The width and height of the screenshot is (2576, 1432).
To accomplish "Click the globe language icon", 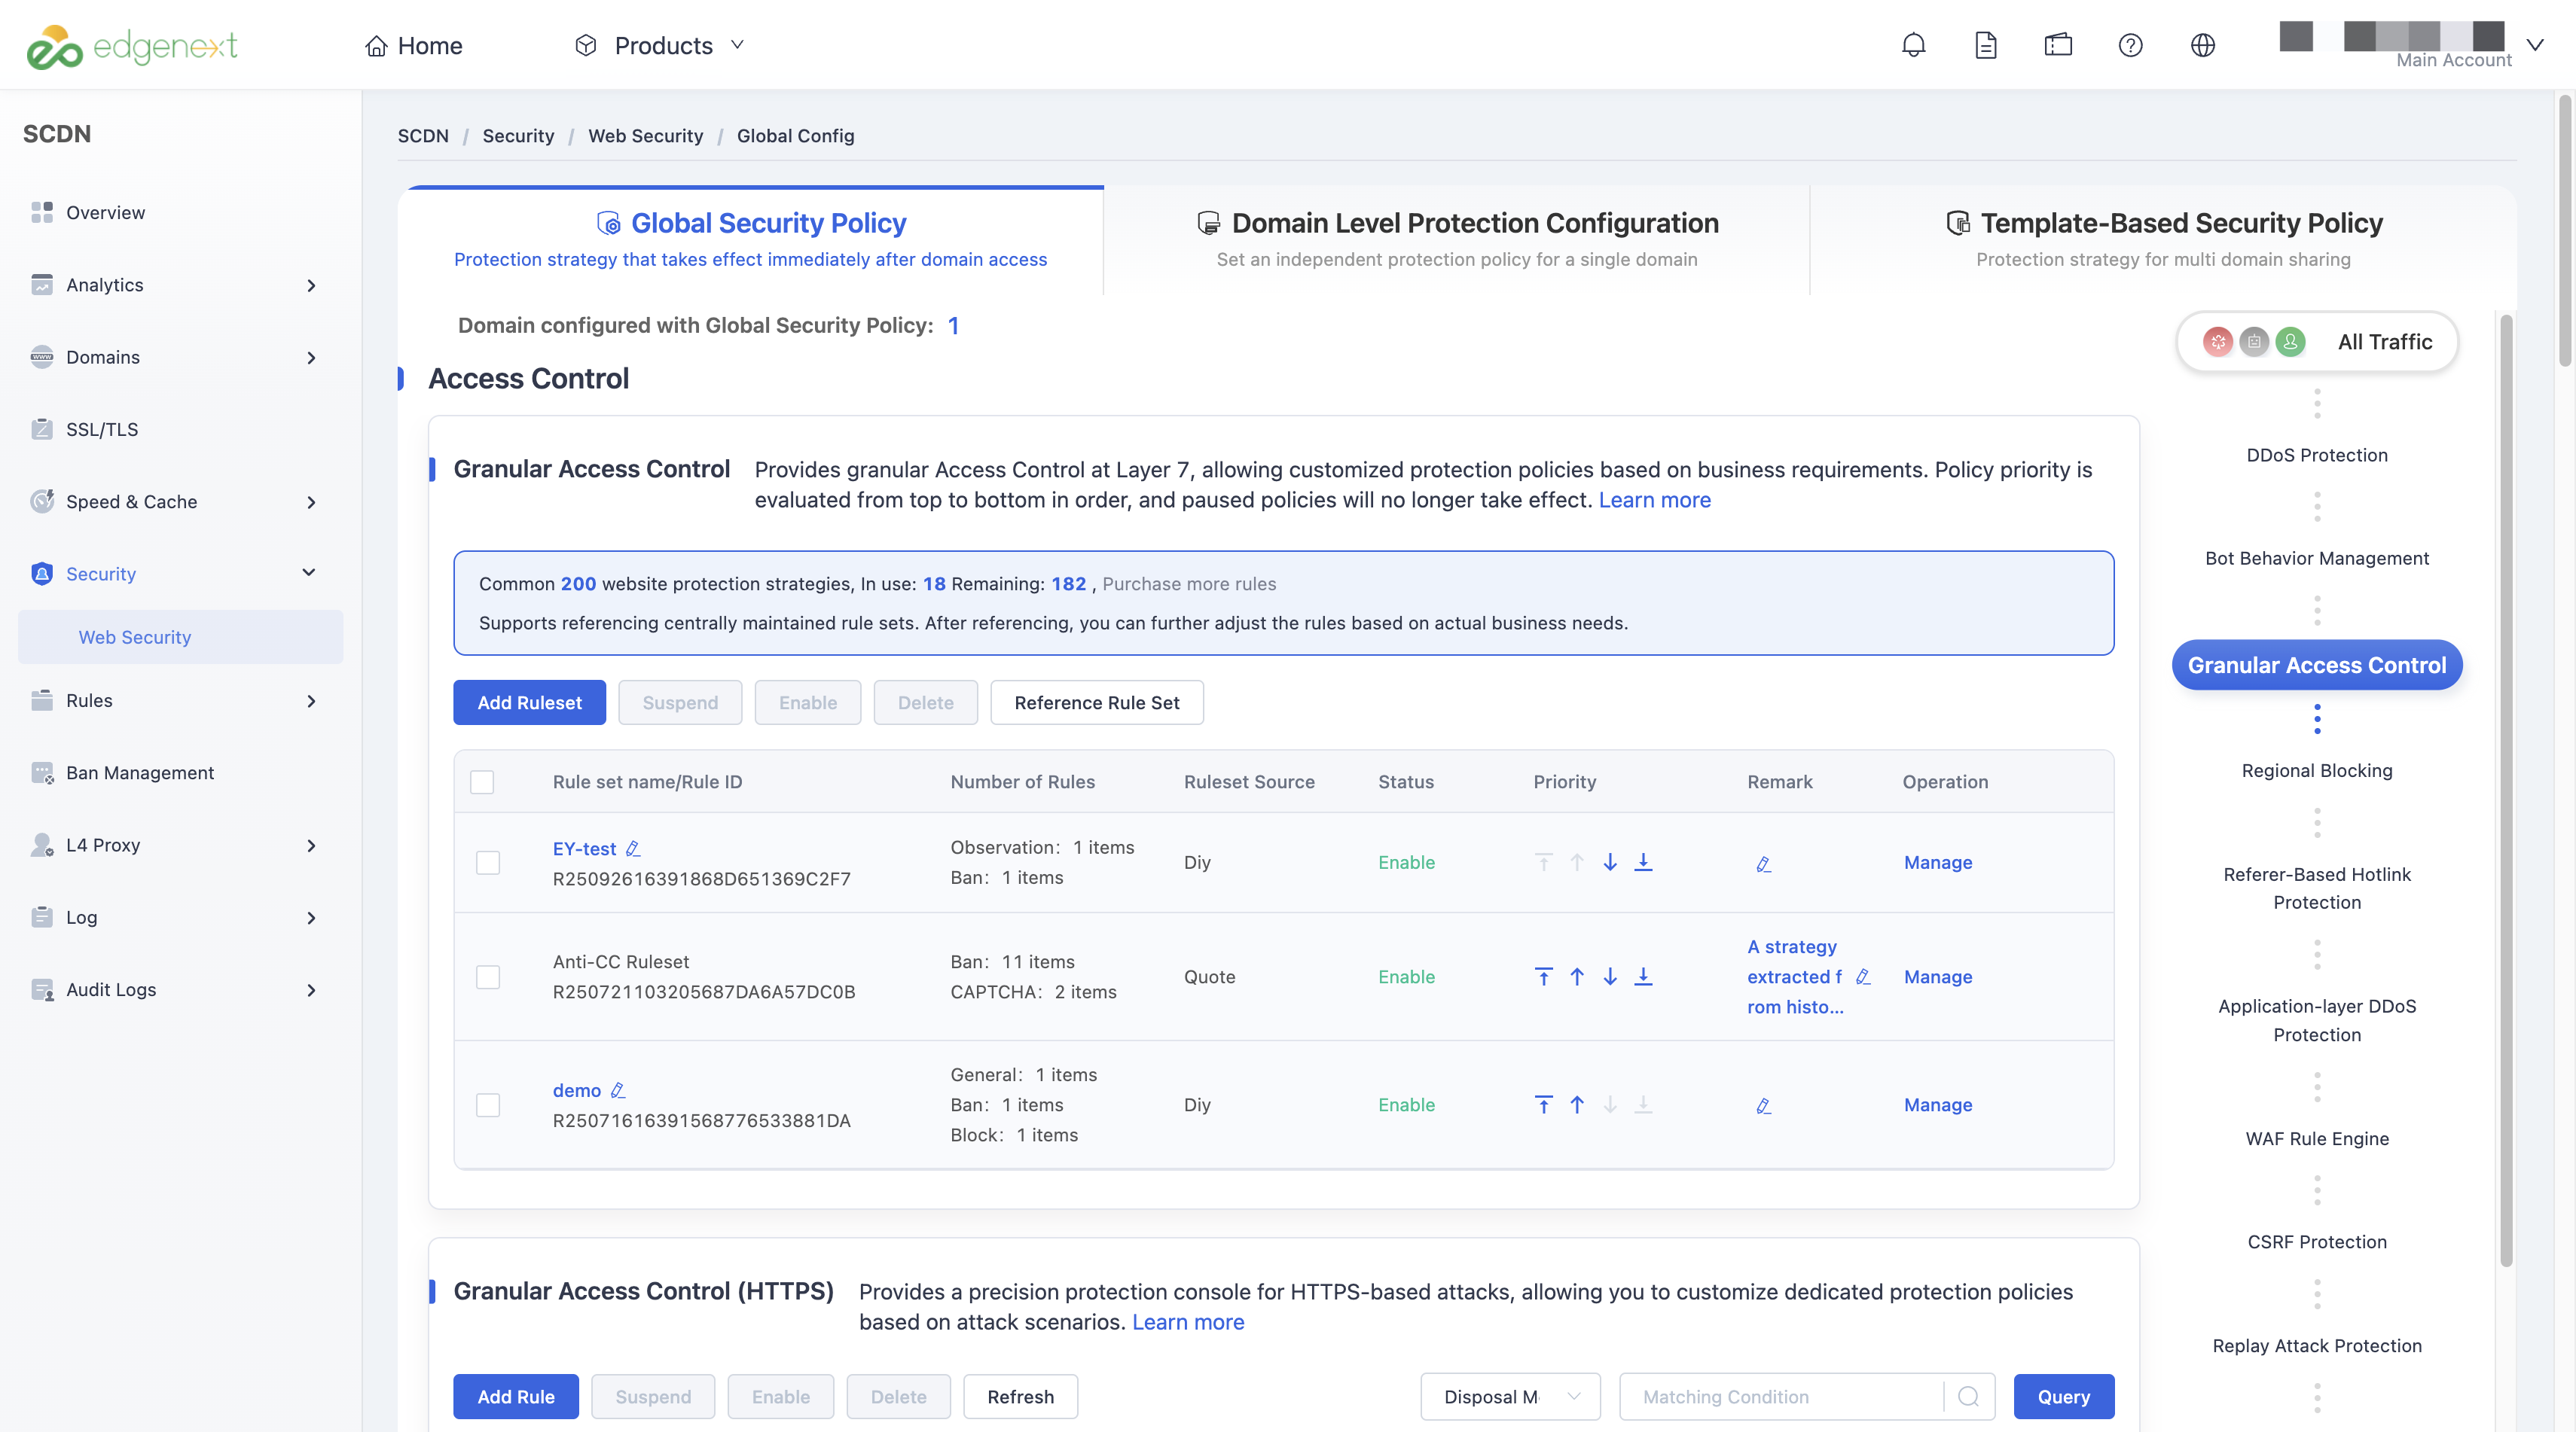I will click(x=2202, y=45).
